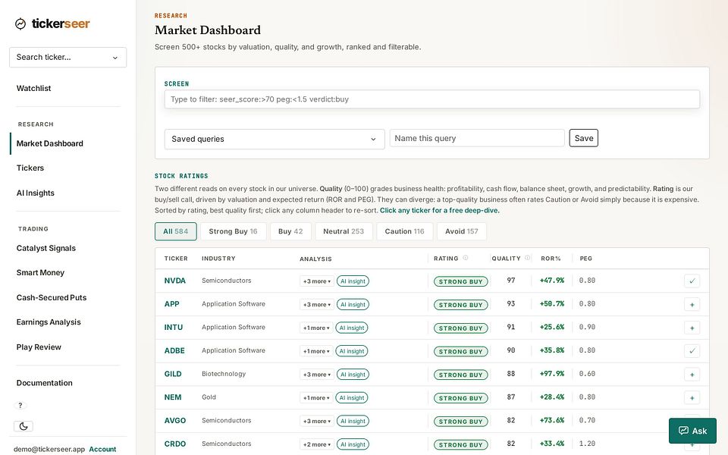
Task: Open AI insight for NEM
Action: coord(351,398)
